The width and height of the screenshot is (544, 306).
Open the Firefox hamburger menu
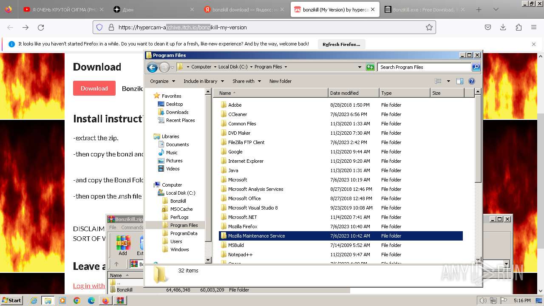click(534, 27)
